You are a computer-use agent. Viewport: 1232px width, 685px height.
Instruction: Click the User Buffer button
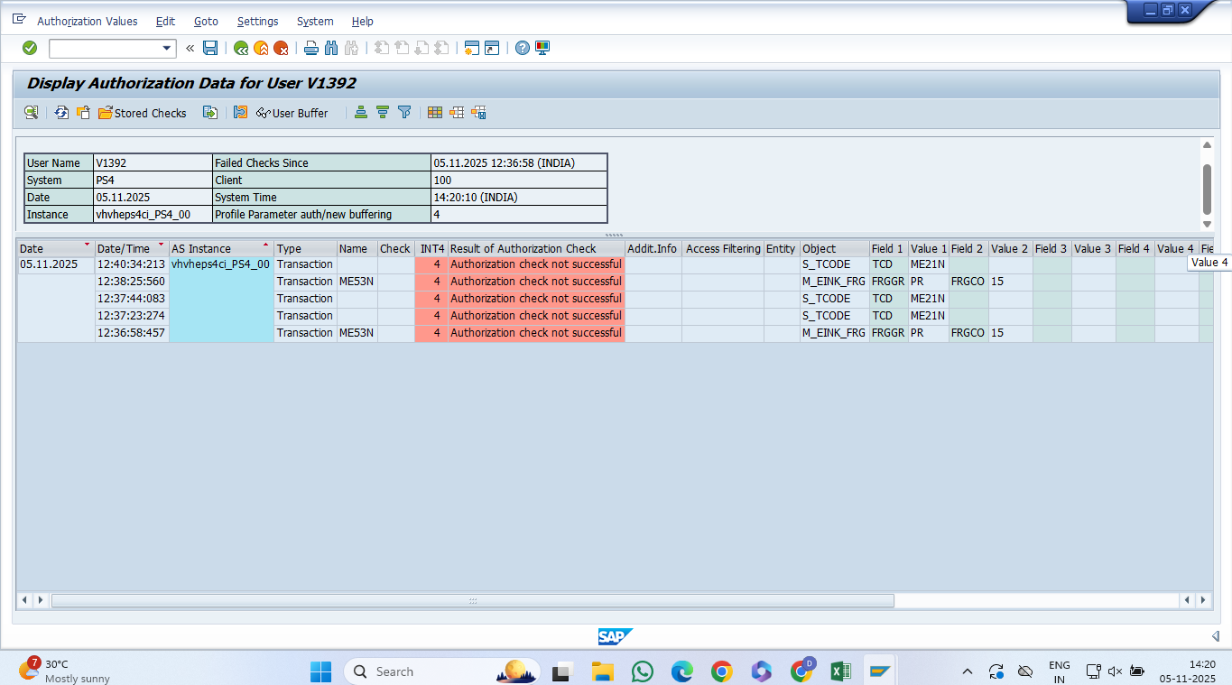[x=292, y=113]
